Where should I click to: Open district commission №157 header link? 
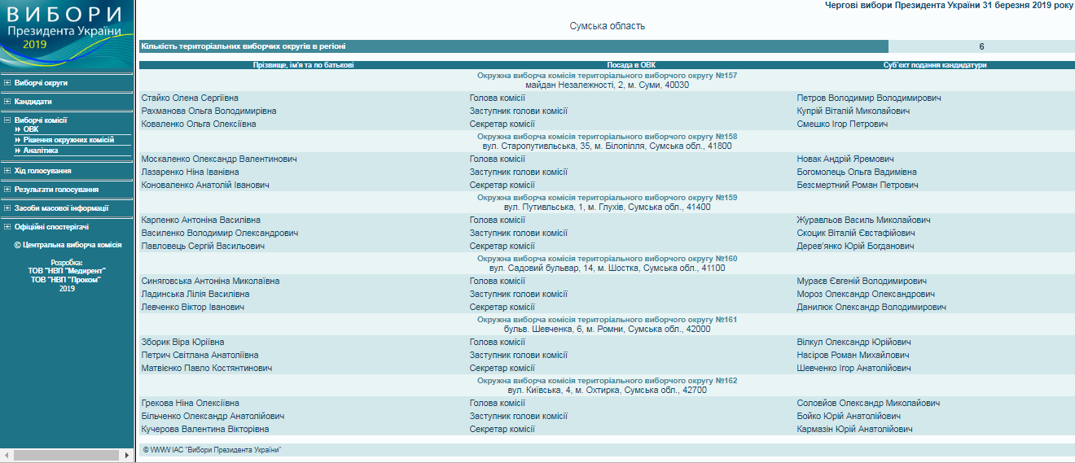607,76
